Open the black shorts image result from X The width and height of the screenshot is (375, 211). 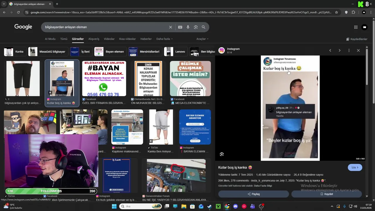pyautogui.click(x=23, y=79)
